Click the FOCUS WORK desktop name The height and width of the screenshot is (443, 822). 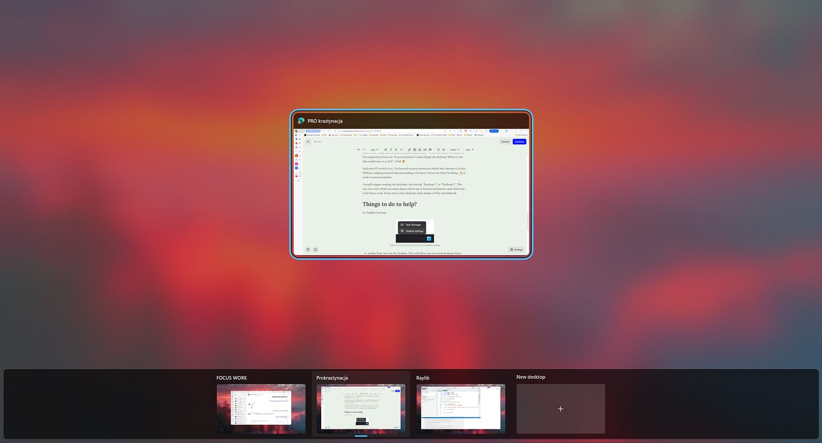point(232,378)
